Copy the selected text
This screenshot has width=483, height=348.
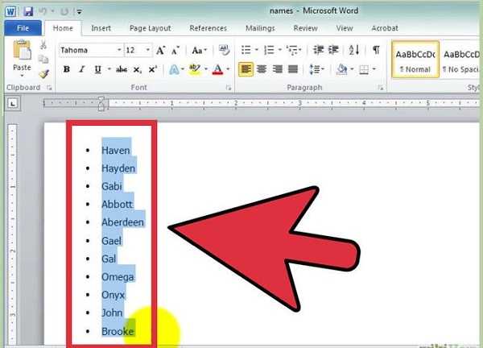coord(43,59)
